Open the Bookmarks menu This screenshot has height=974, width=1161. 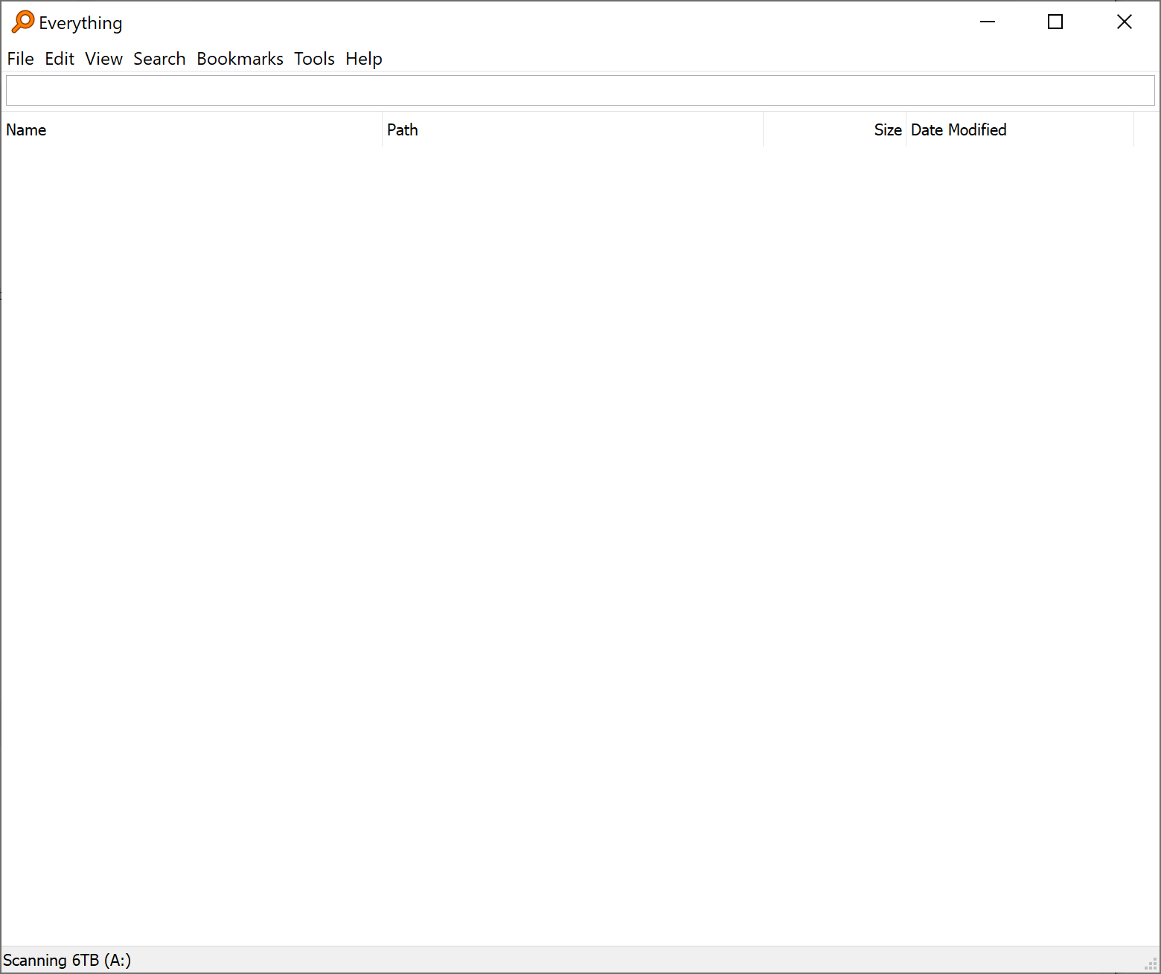pos(240,59)
